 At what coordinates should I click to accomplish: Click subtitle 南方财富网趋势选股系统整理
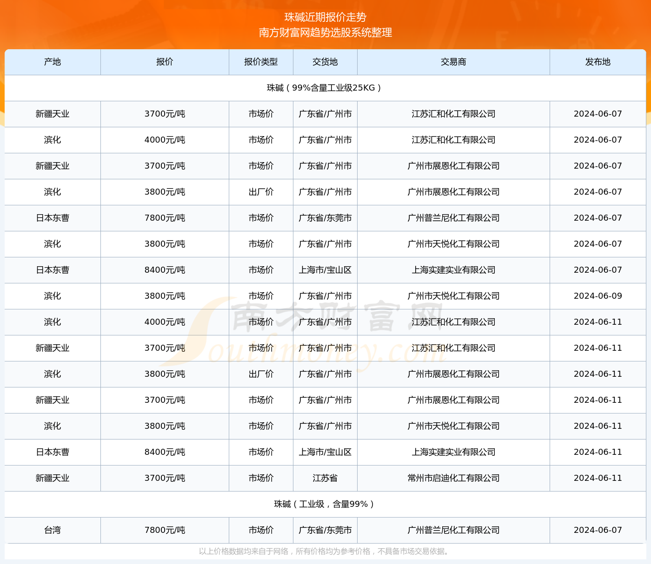325,33
